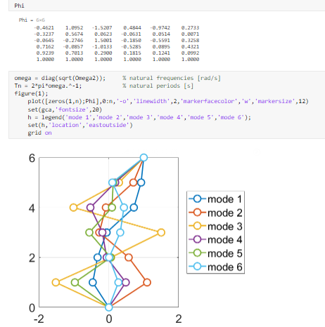
Task: Select 'mode 1' legend entry
Action: 215,199
